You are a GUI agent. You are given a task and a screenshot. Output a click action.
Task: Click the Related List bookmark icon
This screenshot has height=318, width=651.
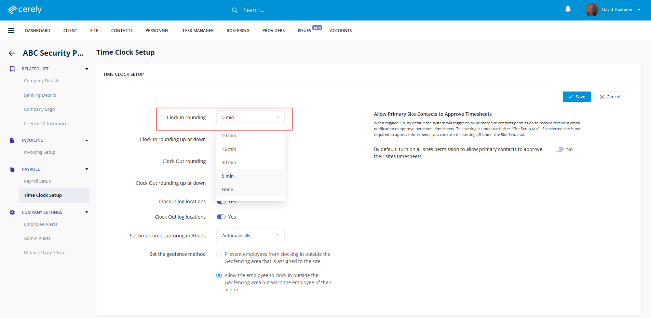[x=12, y=69]
